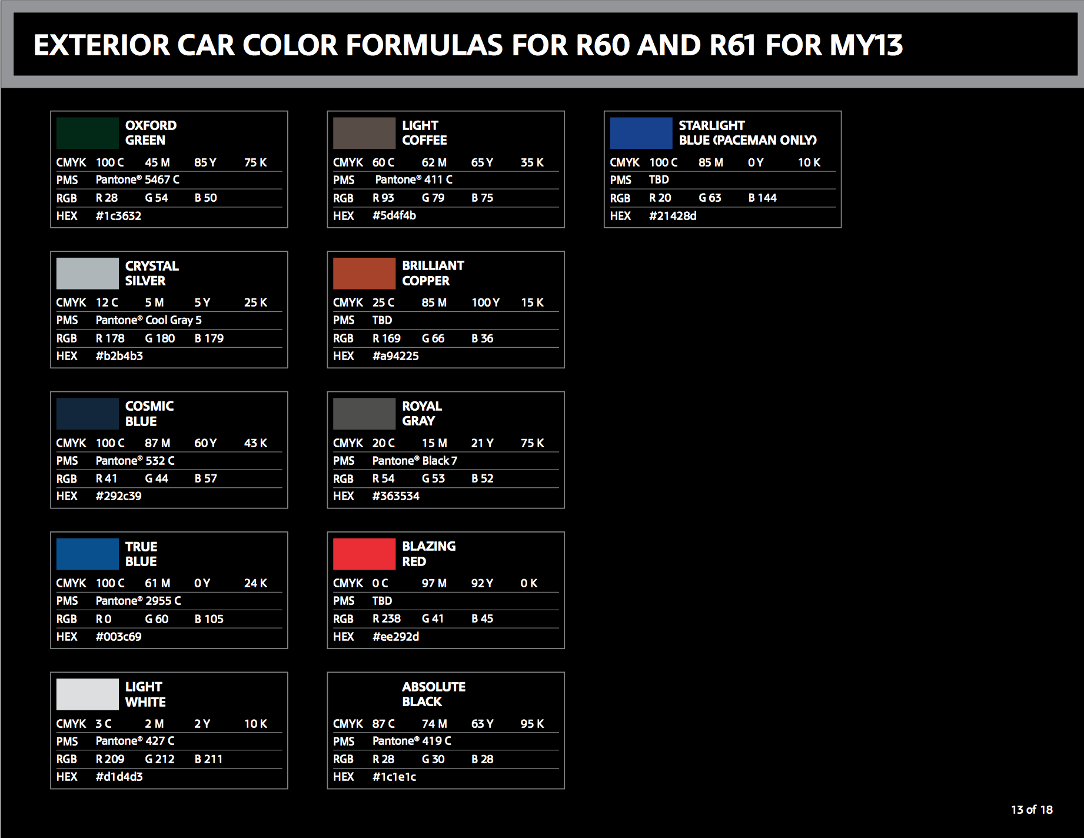The width and height of the screenshot is (1084, 838).
Task: Select Pantone 5467 C text
Action: (138, 179)
